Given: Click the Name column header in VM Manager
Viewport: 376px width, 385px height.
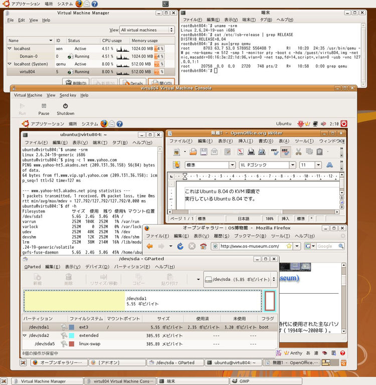Looking at the screenshot, I should point(31,41).
